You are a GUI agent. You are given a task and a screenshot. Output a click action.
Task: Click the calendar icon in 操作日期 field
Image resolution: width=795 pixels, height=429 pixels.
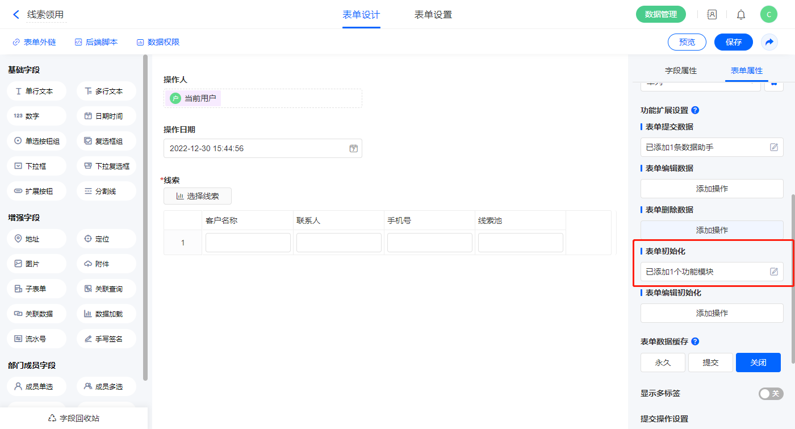[353, 148]
